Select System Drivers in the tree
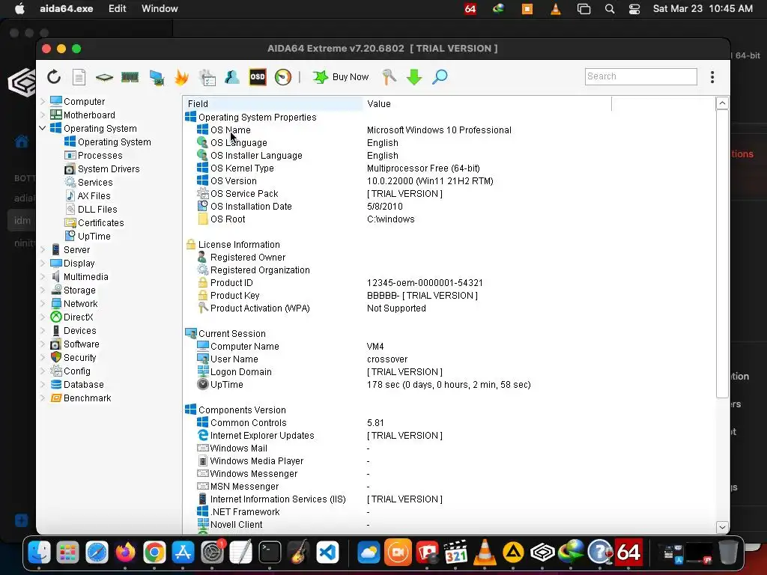This screenshot has height=575, width=767. point(102,169)
